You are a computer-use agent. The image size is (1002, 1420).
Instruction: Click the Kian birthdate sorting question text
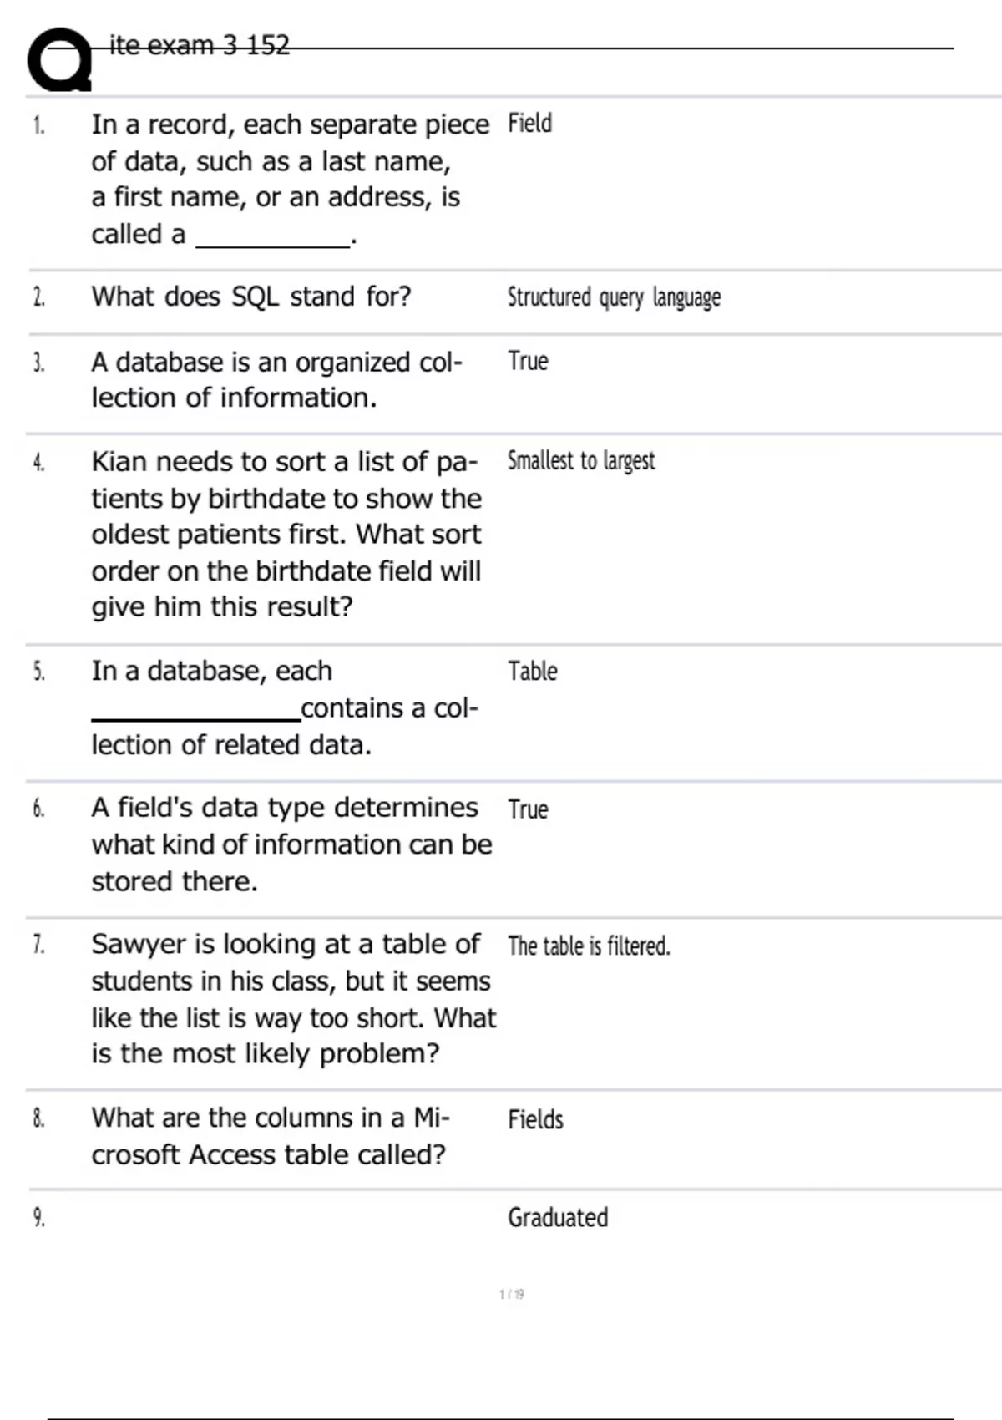pyautogui.click(x=286, y=534)
